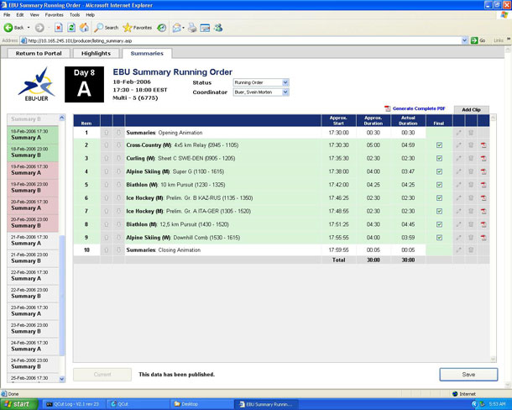The image size is (512, 410).
Task: Open PDF for Cross-Country 4x5 km Relay row
Action: [x=483, y=145]
